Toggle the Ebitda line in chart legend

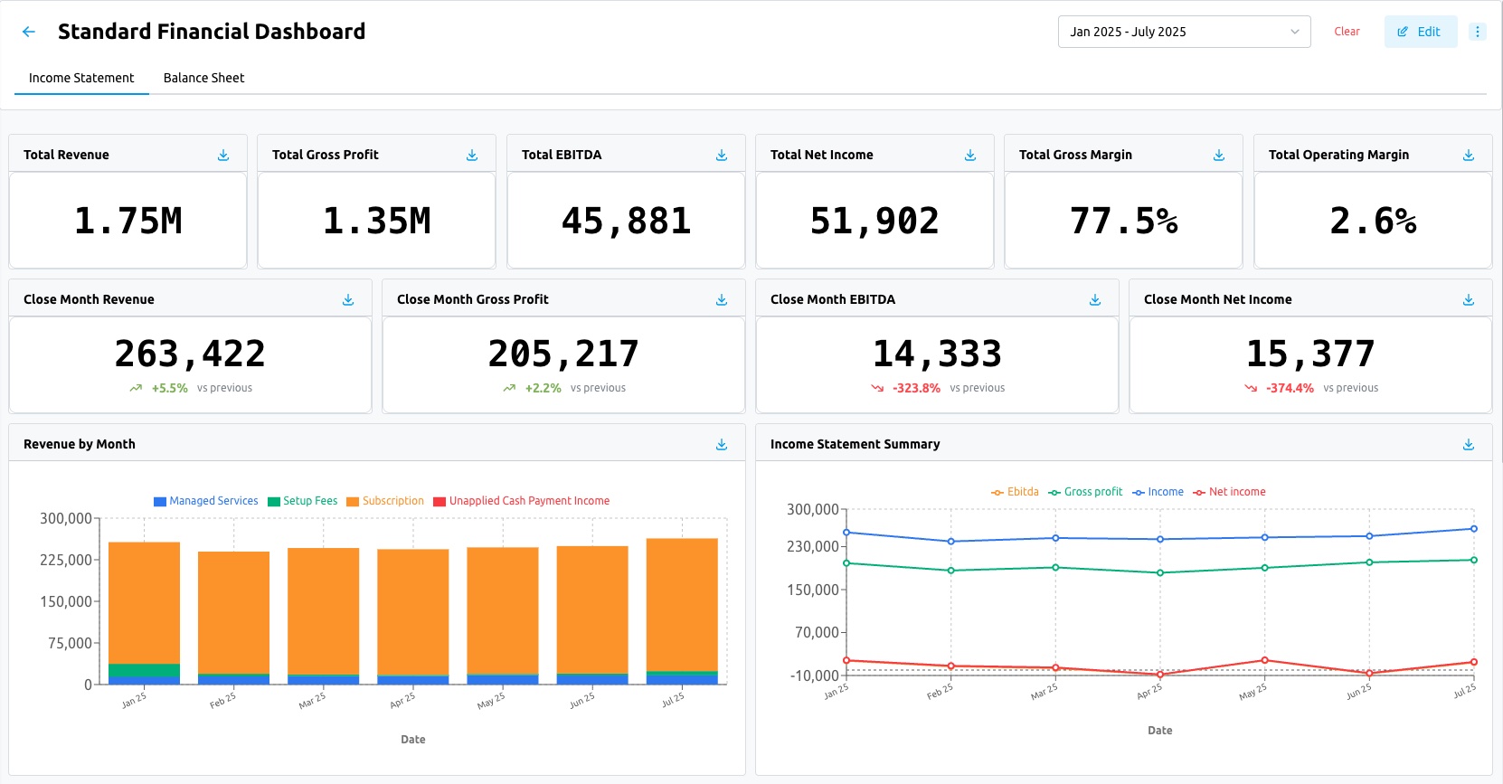tap(1022, 492)
